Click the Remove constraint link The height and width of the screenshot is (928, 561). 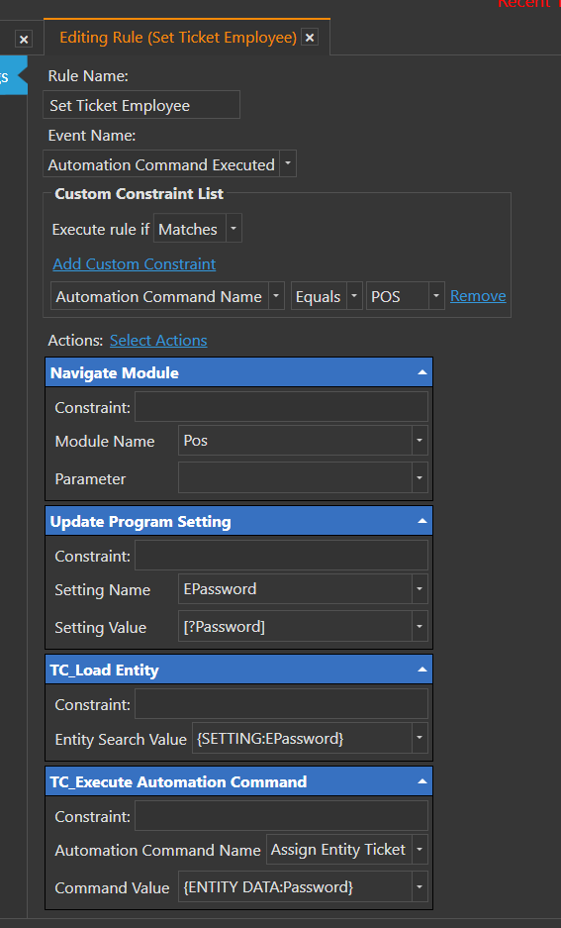pos(478,295)
